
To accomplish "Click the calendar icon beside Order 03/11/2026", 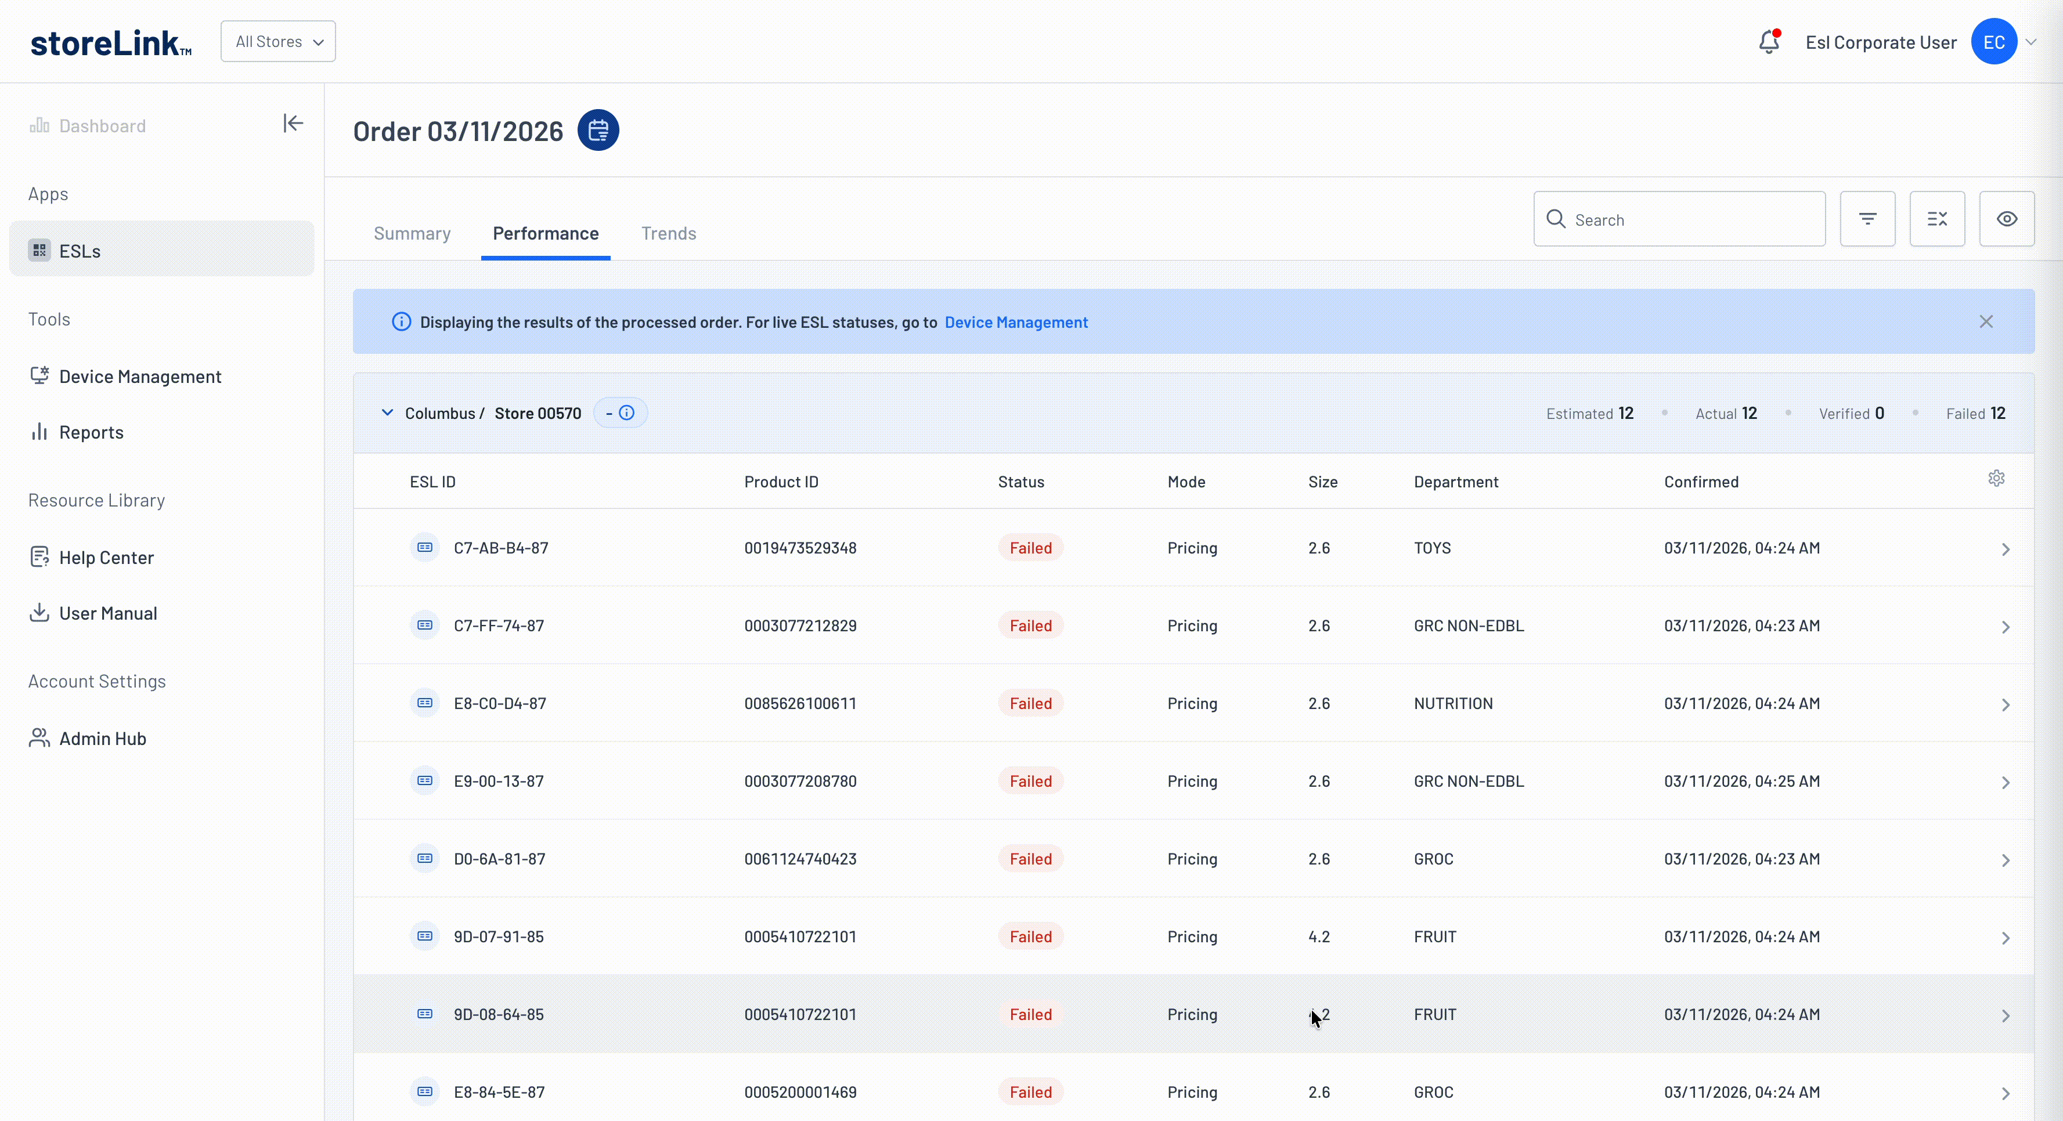I will (x=598, y=131).
